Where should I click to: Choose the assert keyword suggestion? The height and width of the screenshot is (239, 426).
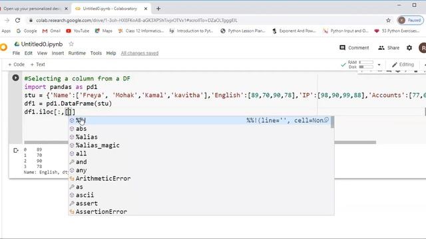click(x=201, y=203)
